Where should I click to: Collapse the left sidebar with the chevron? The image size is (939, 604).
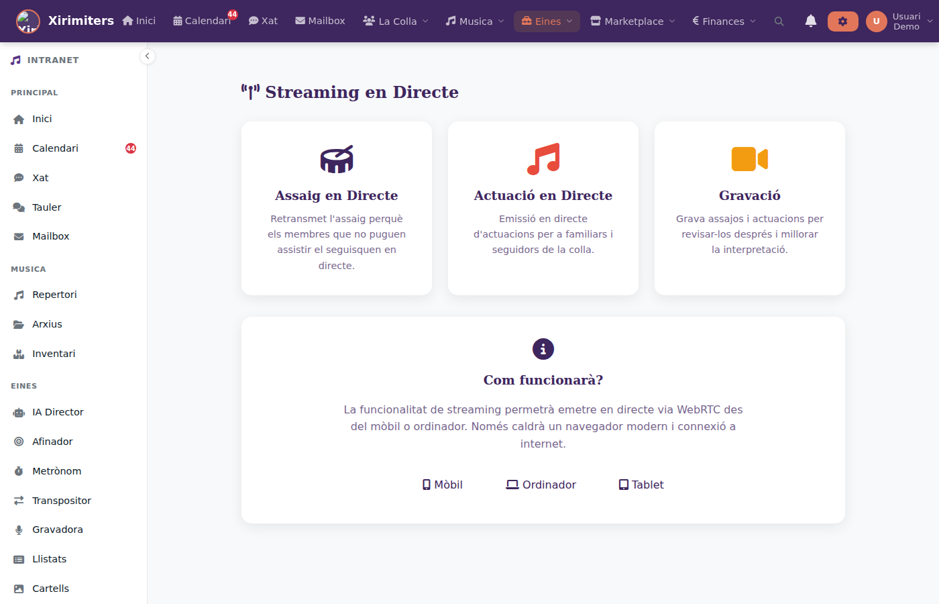tap(147, 56)
